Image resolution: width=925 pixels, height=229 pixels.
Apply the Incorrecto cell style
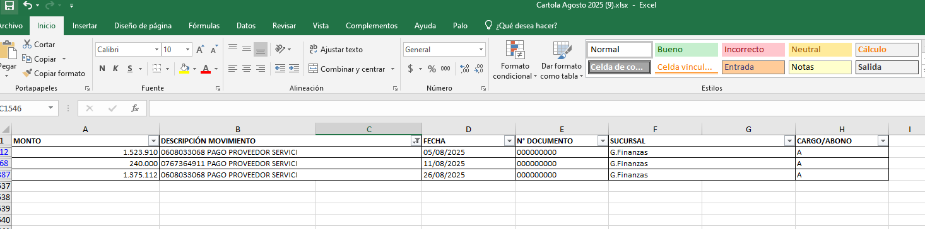[753, 50]
